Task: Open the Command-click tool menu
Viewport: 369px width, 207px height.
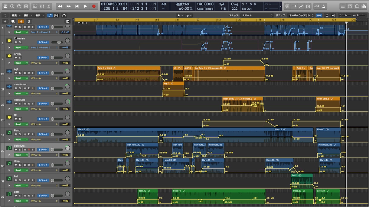Action: coord(188,15)
